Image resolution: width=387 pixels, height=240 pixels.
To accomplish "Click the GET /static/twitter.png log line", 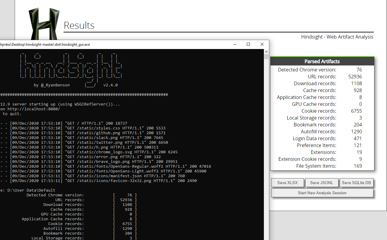I will tap(84, 142).
